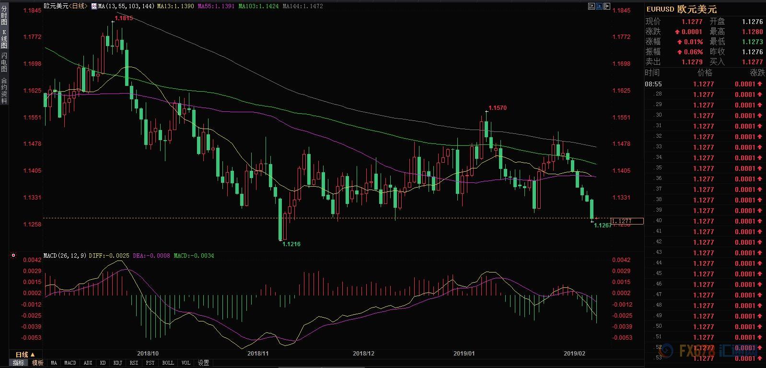Open the 合约资料 side tab
The width and height of the screenshot is (766, 368).
point(4,91)
